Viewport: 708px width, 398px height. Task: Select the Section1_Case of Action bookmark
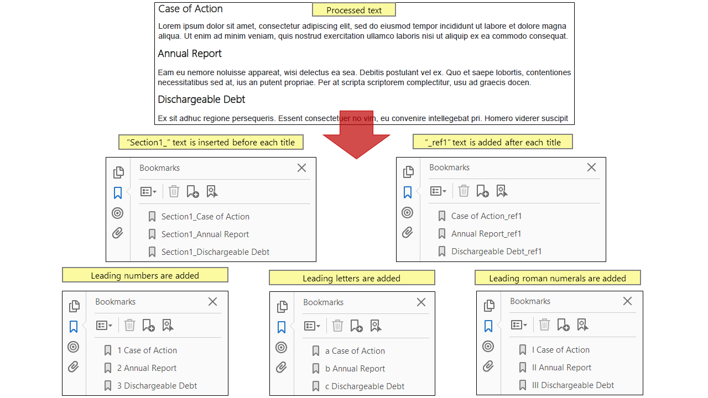206,216
